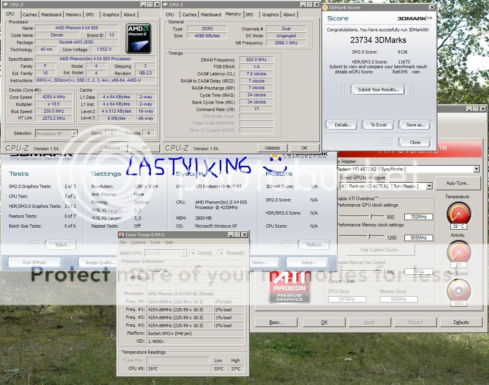Open the Select GPU to configure dropdown
The width and height of the screenshot is (489, 385).
pos(429,186)
